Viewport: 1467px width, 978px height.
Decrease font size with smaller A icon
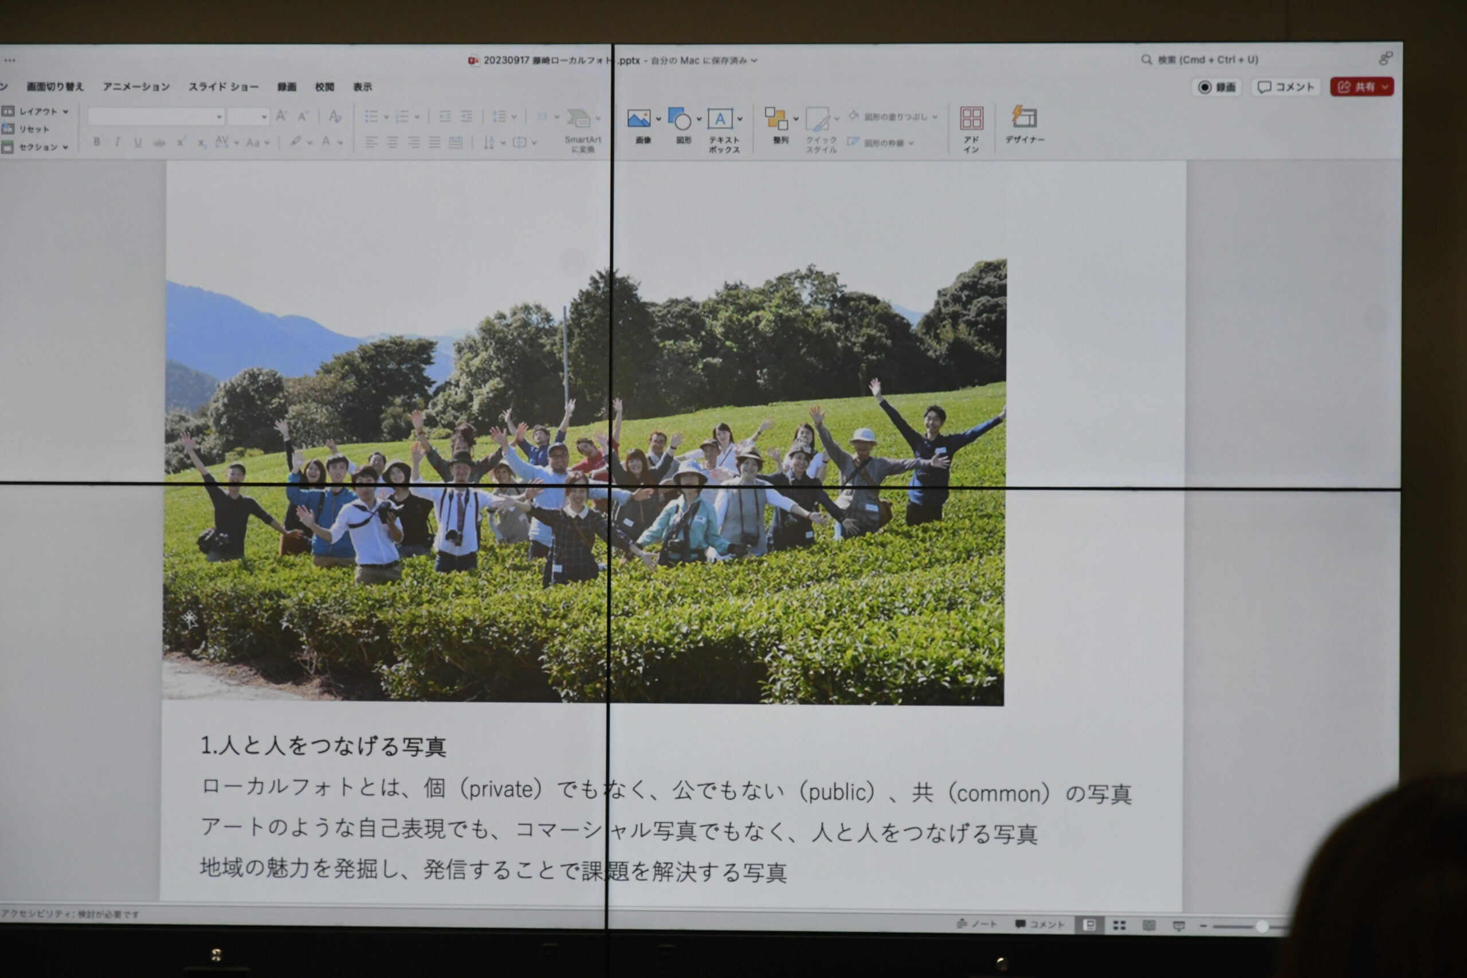tap(303, 116)
